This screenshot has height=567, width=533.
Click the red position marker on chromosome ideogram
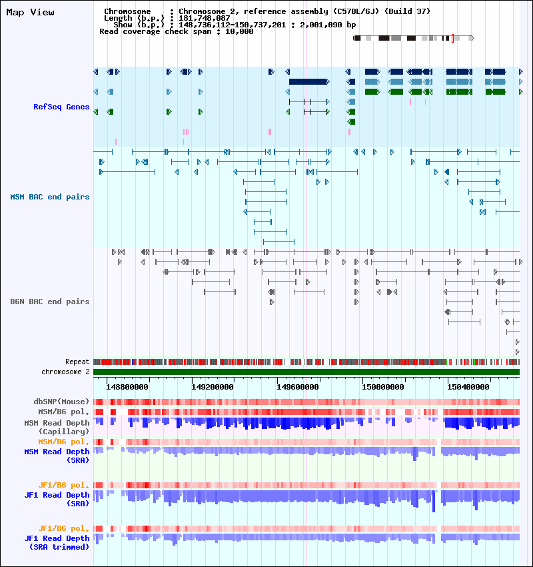452,38
